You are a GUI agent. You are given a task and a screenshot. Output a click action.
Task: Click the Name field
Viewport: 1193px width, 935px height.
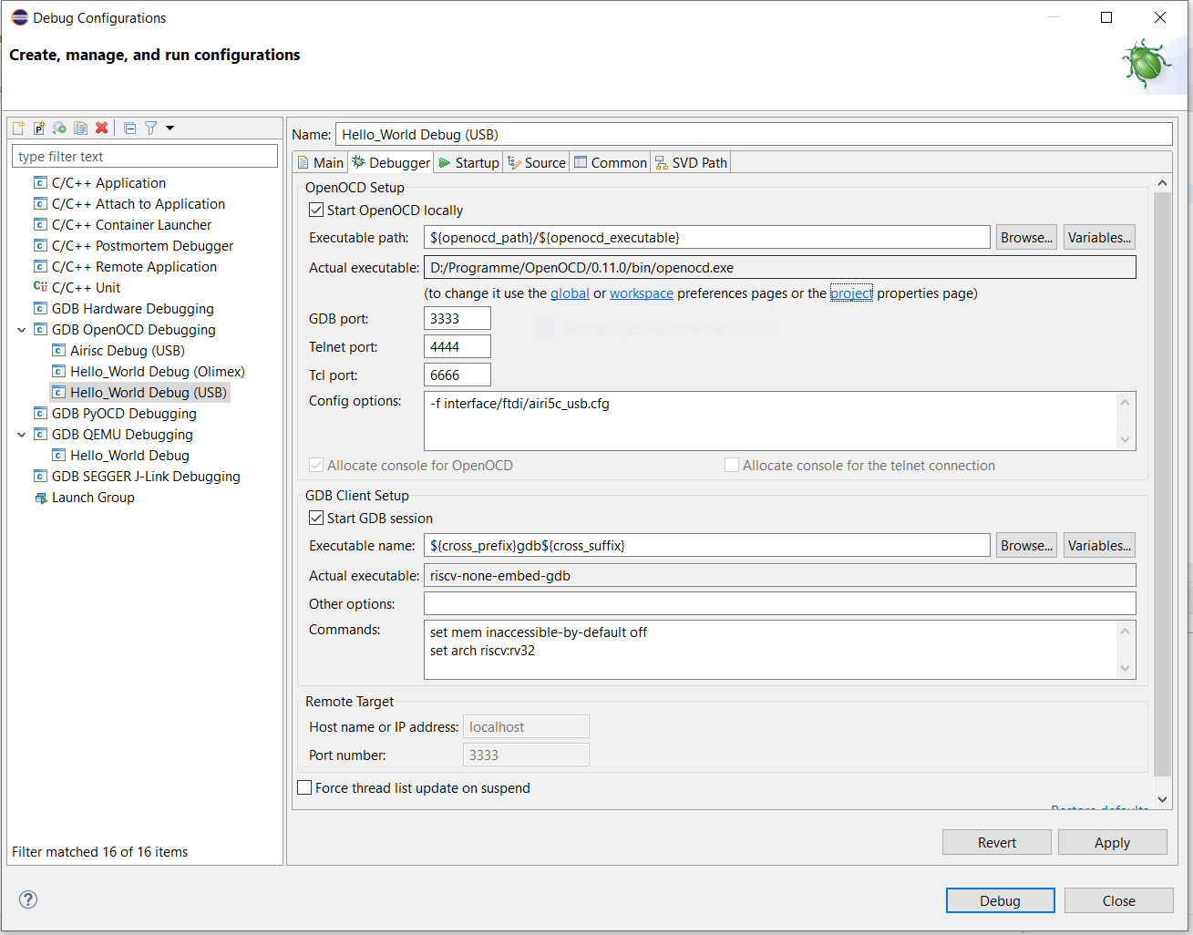[754, 135]
